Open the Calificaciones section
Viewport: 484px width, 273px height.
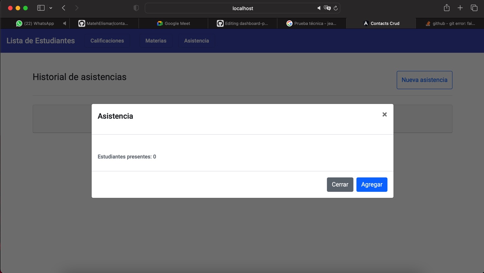[x=107, y=41]
